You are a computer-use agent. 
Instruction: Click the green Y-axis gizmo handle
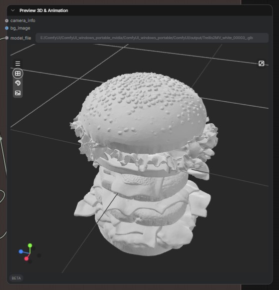tap(30, 245)
